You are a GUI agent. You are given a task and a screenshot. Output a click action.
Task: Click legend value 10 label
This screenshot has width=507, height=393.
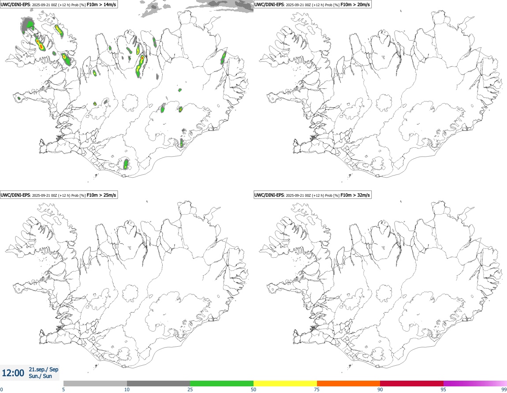(127, 390)
